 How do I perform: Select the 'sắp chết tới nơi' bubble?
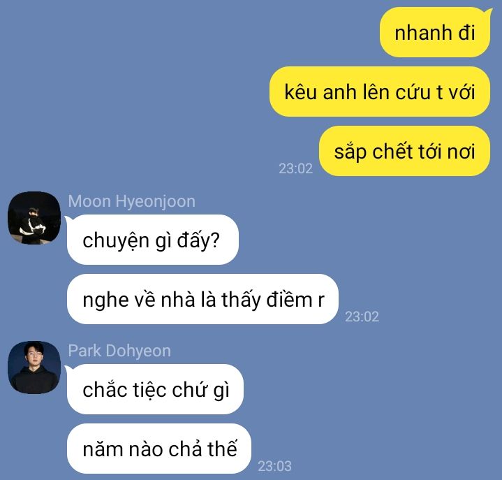pyautogui.click(x=405, y=151)
